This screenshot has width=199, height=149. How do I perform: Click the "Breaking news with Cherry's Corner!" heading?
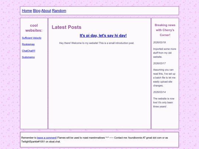point(165,30)
